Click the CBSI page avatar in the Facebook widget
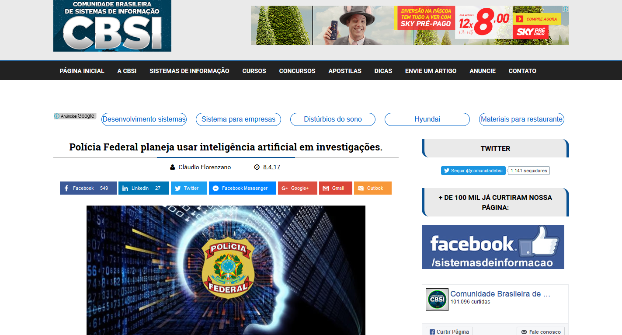 437,300
